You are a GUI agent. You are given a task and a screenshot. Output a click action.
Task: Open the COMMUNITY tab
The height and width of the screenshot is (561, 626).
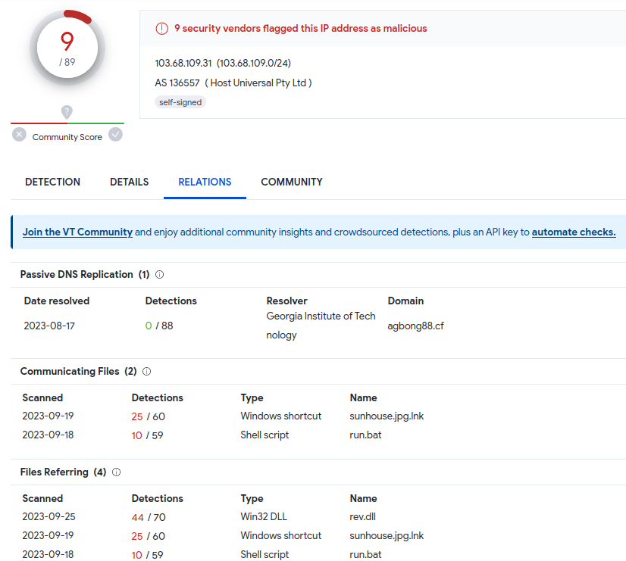click(292, 182)
